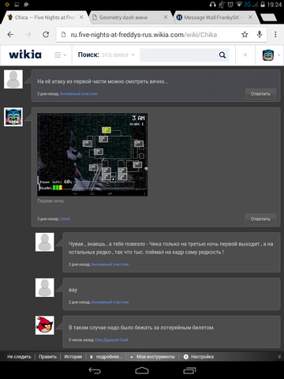Click the plus contribute icon
The width and height of the screenshot is (284, 379).
tap(245, 54)
